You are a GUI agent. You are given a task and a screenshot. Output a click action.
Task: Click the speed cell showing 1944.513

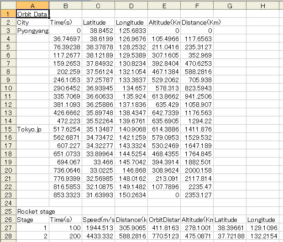(98, 227)
